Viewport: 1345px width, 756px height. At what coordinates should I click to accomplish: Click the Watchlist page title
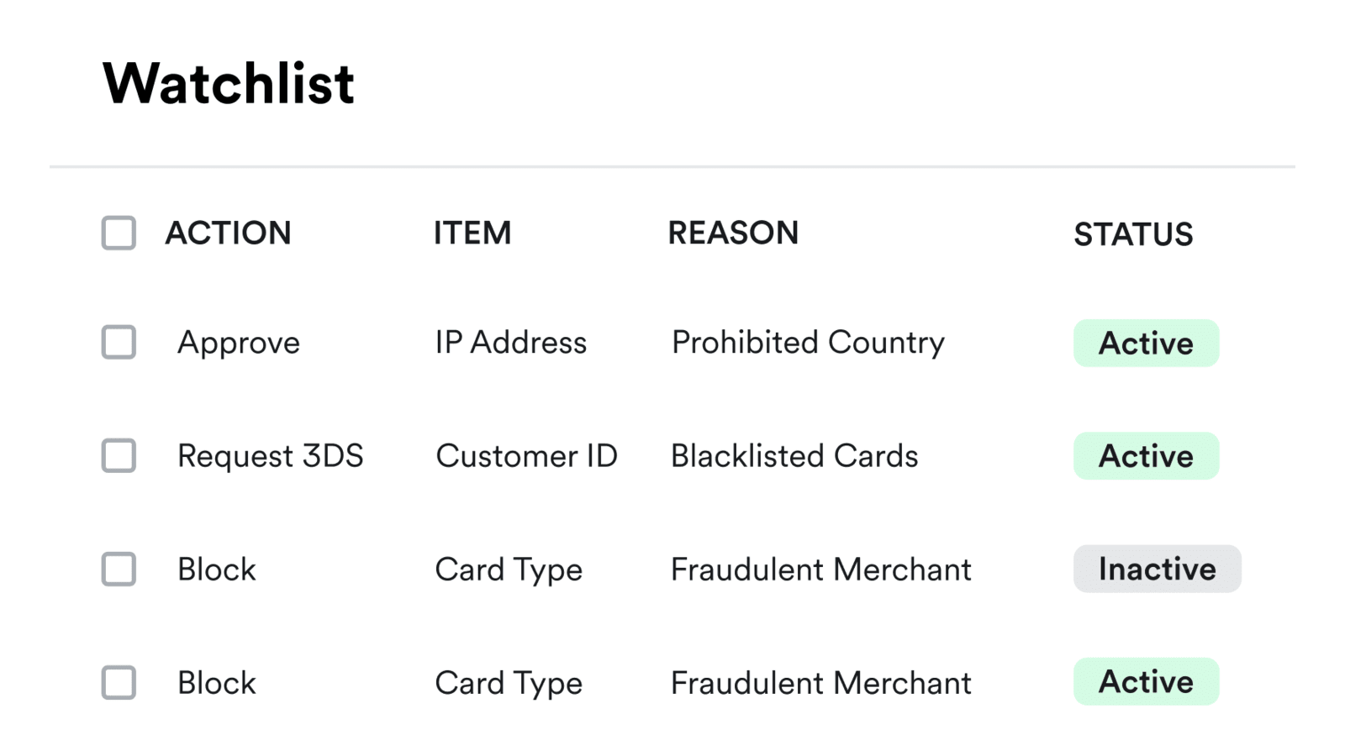click(229, 83)
